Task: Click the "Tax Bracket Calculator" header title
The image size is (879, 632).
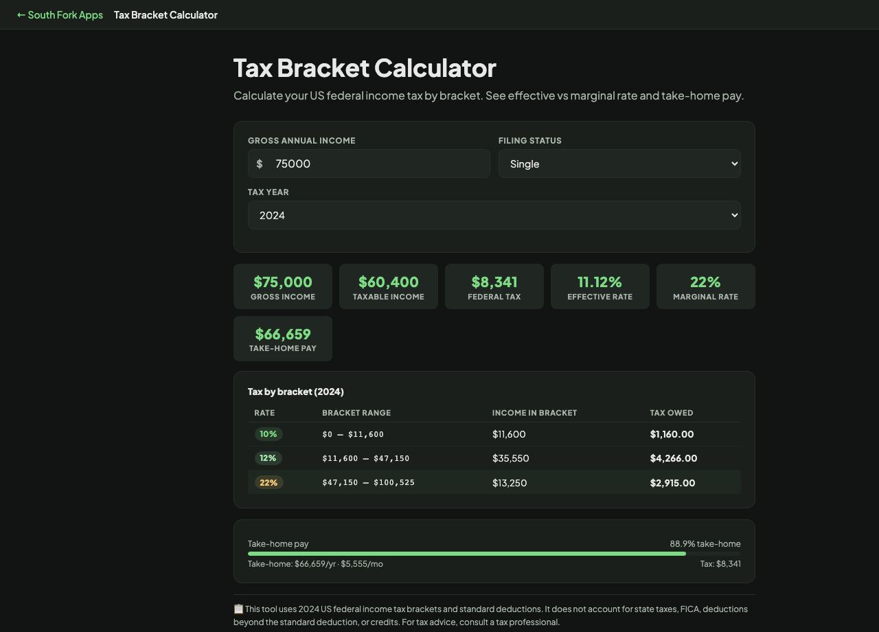Action: (x=165, y=14)
